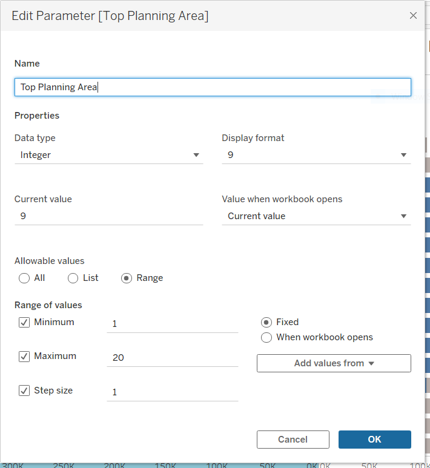This screenshot has height=468, width=430.
Task: Confirm with the OK button
Action: point(374,440)
